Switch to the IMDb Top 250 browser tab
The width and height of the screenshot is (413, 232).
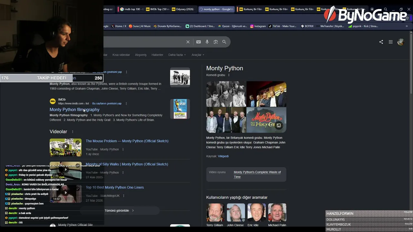tap(157, 9)
